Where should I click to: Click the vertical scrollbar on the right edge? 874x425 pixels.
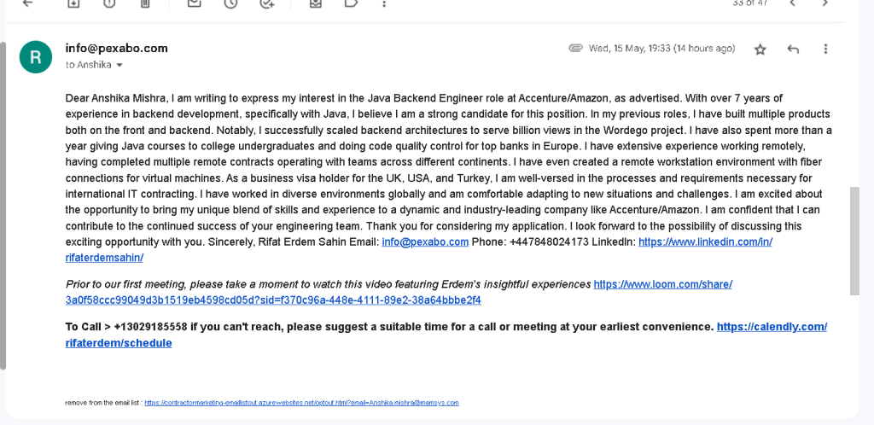pos(854,242)
